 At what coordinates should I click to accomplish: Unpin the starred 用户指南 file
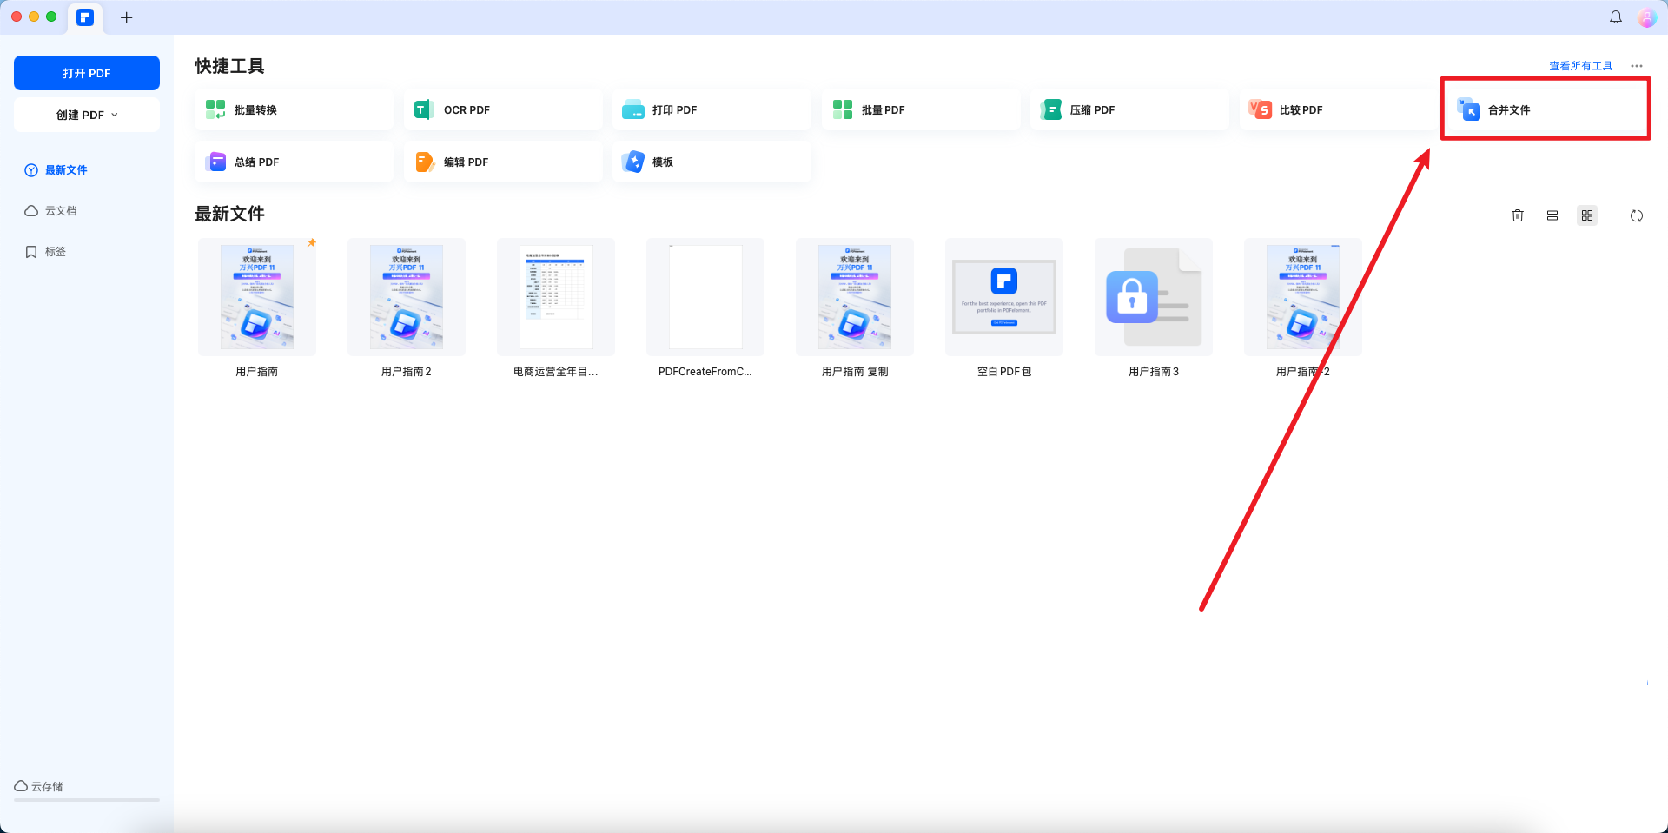pyautogui.click(x=312, y=243)
